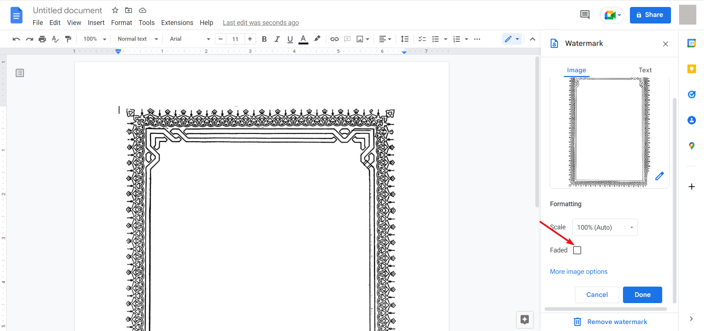This screenshot has height=331, width=704.
Task: Expand the bulleted list style arrow
Action: point(445,39)
